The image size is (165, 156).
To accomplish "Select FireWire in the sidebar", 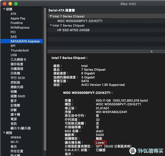I will coord(17,23).
